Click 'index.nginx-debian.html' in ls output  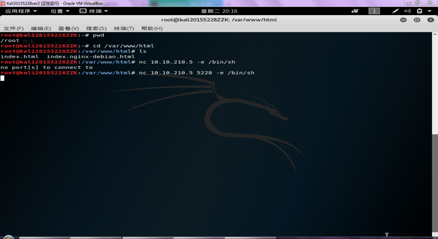(x=91, y=57)
